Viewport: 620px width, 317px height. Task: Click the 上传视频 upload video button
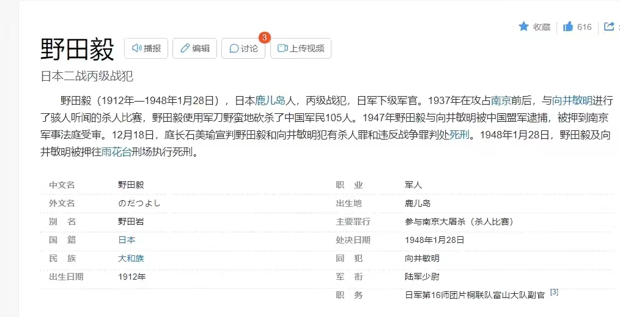300,48
